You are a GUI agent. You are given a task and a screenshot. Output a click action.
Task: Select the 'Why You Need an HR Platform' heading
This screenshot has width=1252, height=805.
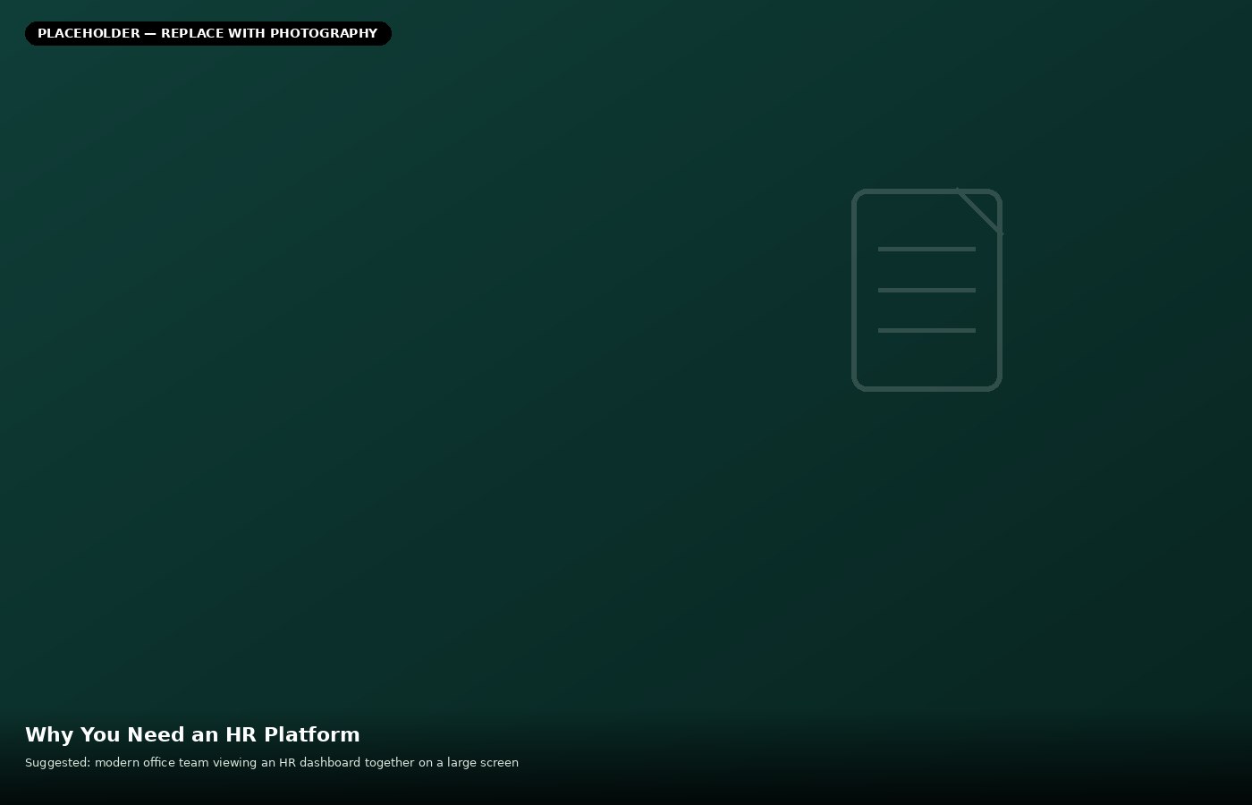click(192, 734)
